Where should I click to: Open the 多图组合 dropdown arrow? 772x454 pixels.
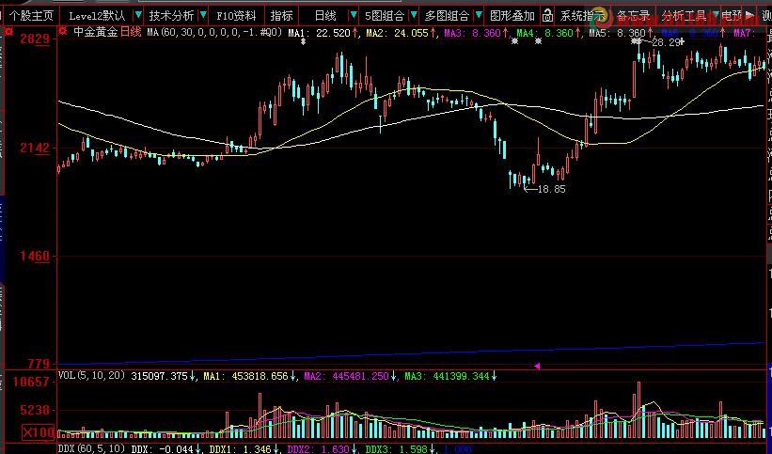point(480,16)
